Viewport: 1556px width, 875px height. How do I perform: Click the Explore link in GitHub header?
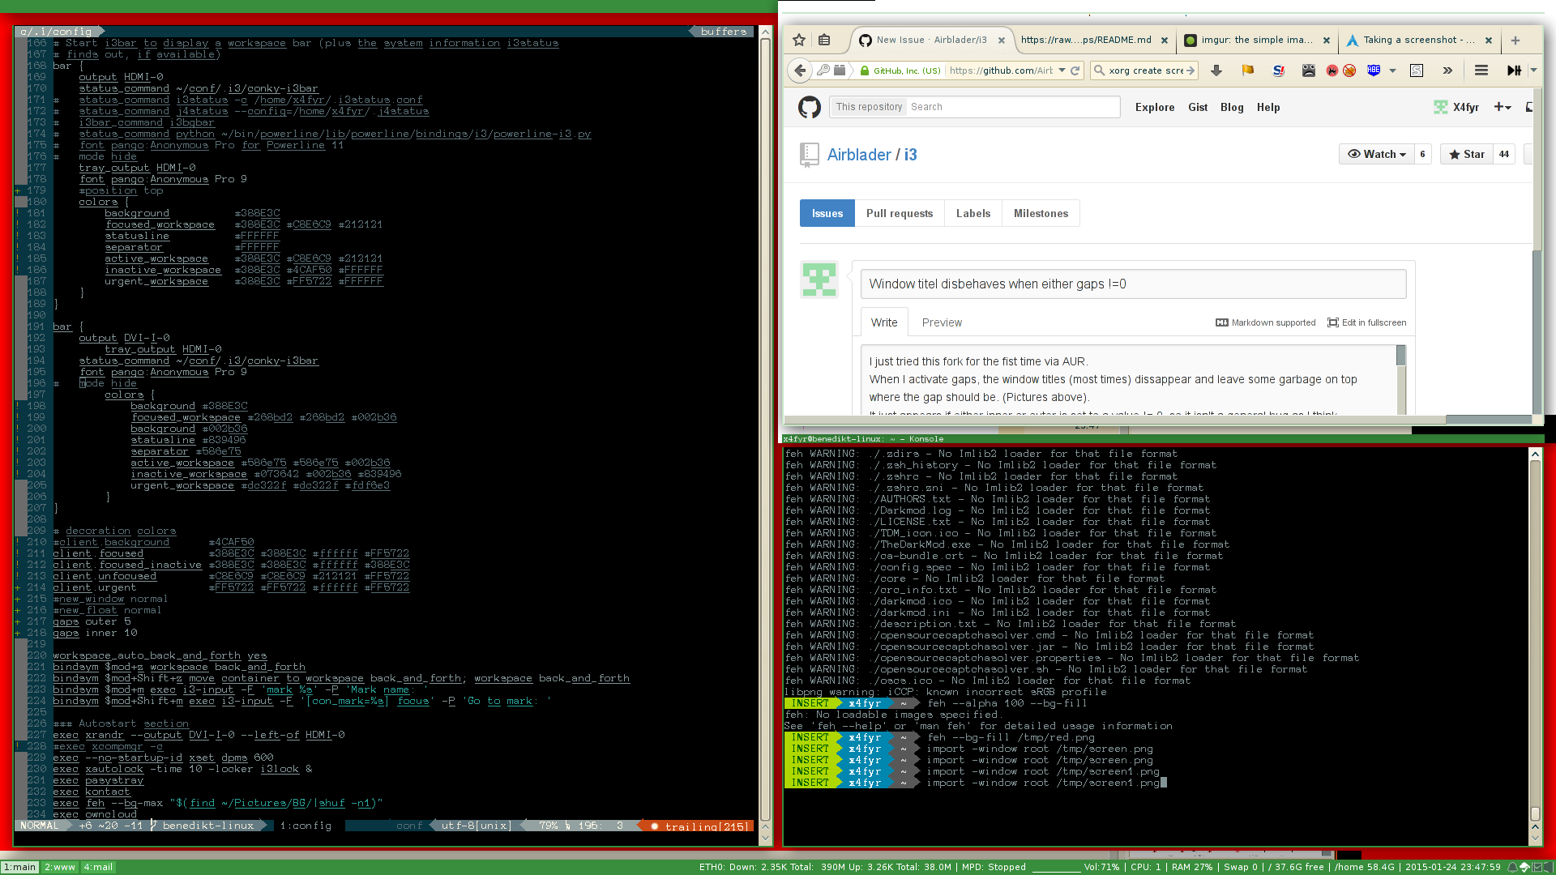click(x=1155, y=107)
